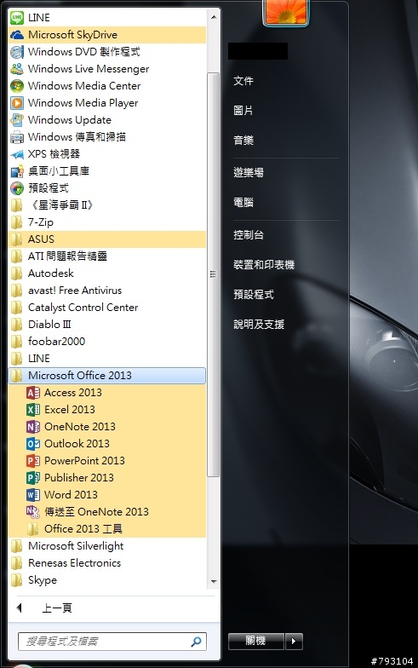Open Outlook 2013 icon

click(32, 443)
